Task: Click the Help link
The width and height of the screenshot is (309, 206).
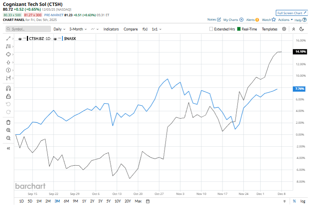Action: pos(298,20)
